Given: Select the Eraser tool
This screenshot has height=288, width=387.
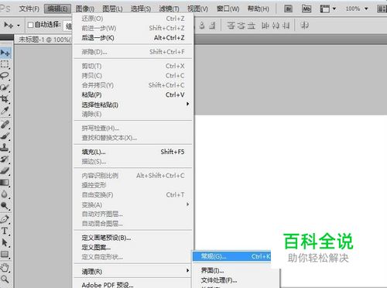Looking at the screenshot, I should click(x=5, y=170).
